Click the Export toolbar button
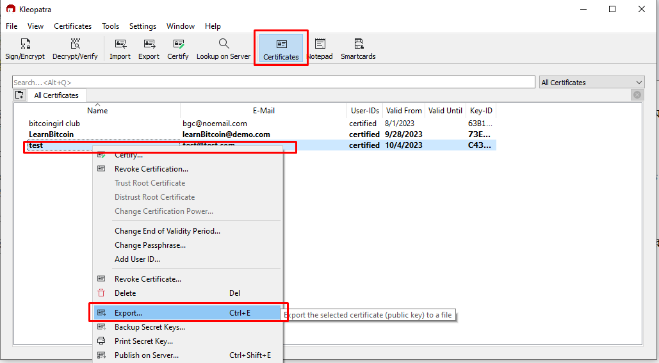This screenshot has width=659, height=363. click(x=149, y=49)
